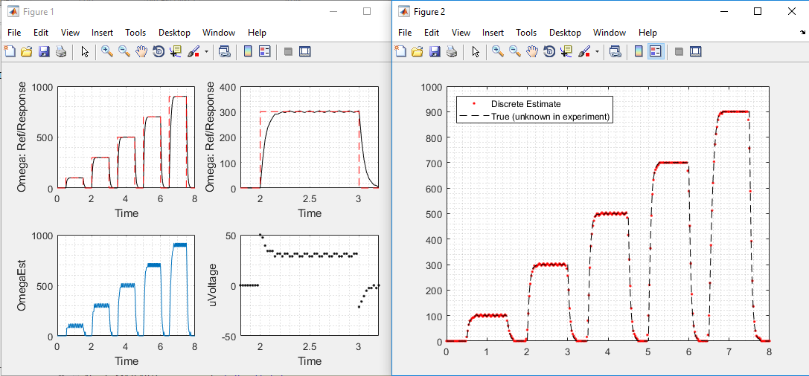Click Open File icon in Figure 2 toolbar

point(418,51)
